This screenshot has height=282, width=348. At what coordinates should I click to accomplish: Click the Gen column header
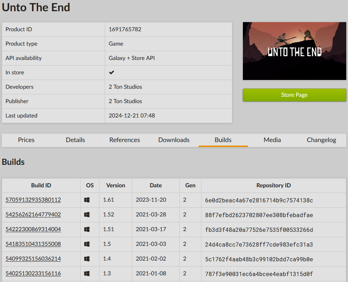(x=190, y=186)
